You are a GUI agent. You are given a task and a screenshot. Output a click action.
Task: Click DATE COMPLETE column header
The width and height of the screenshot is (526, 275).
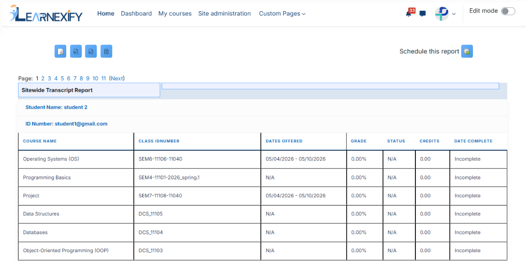click(473, 141)
